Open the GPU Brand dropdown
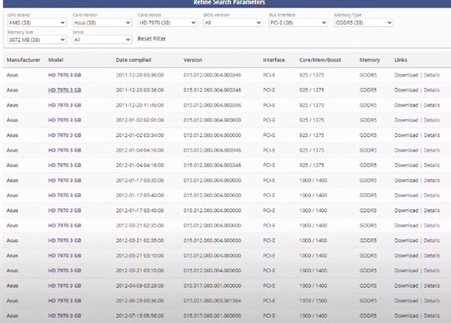 tap(37, 22)
